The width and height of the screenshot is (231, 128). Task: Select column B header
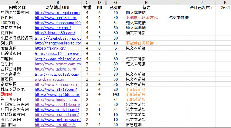(x=58, y=3)
